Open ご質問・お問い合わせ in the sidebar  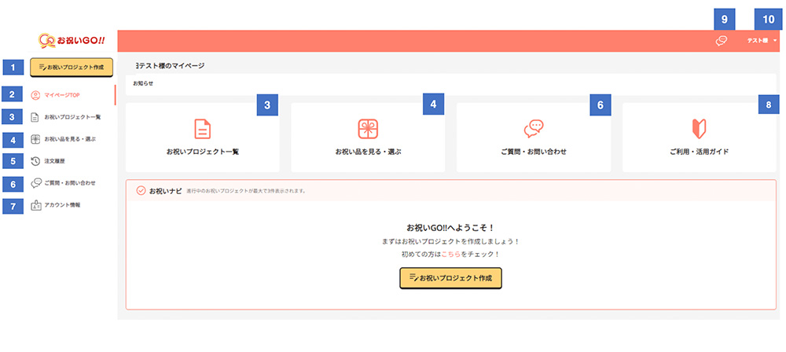tap(70, 183)
